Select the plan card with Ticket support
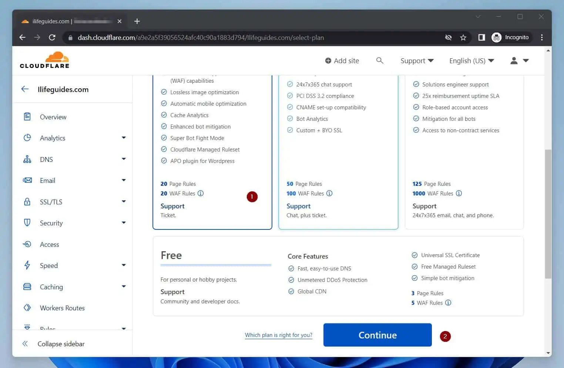This screenshot has width=564, height=368. pos(212,152)
